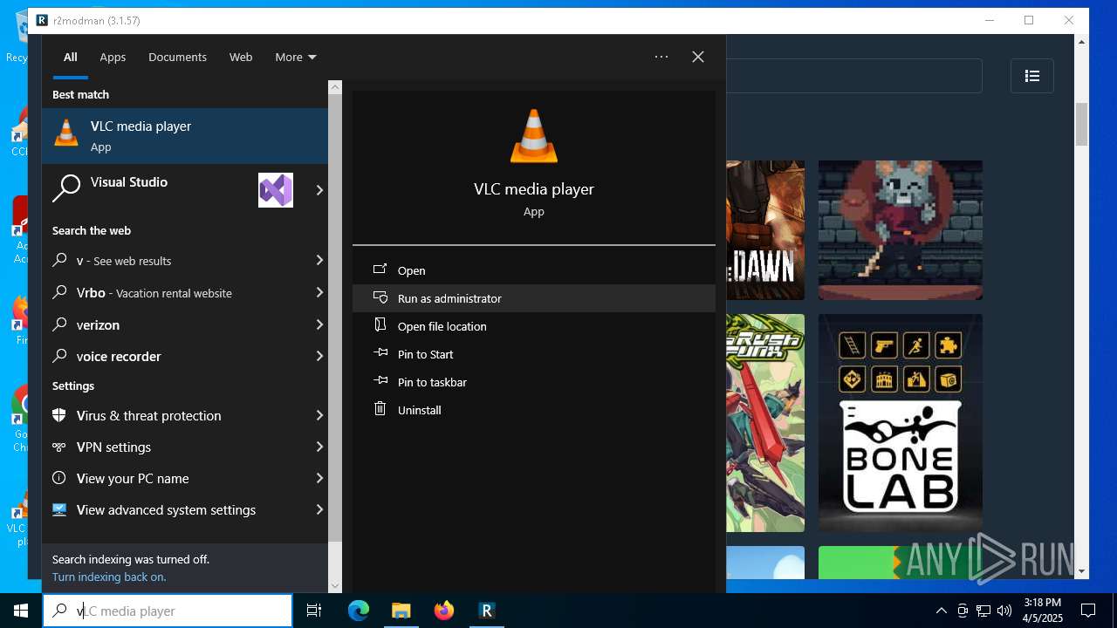The image size is (1117, 628).
Task: Click the Visual Studio purple logo icon
Action: click(276, 190)
